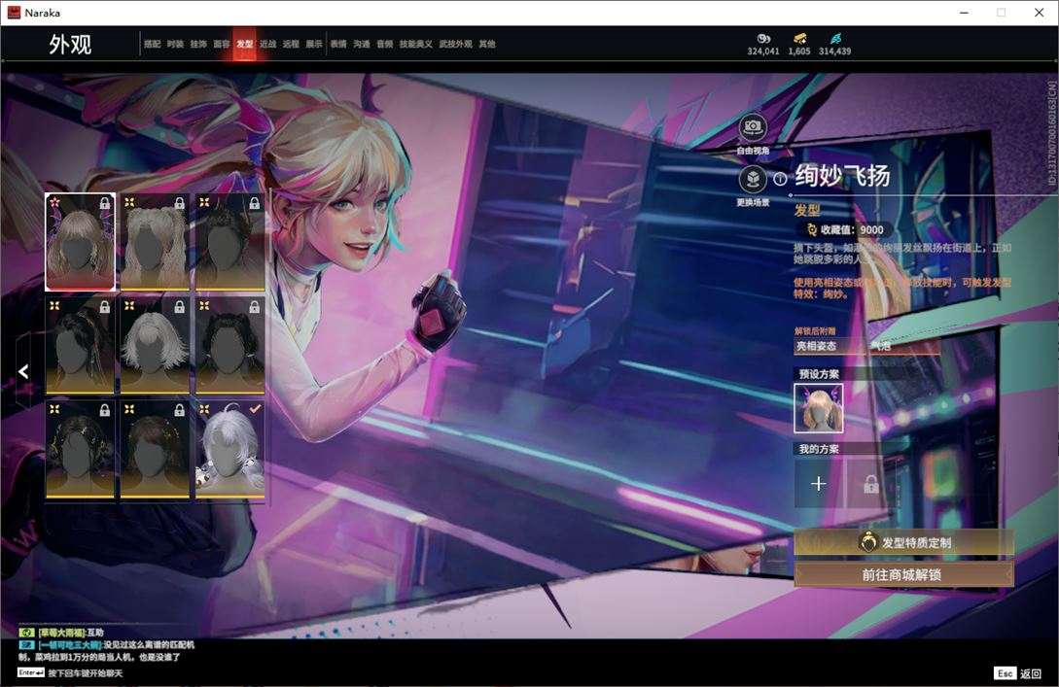Minimize the Naraka window
Screen dimensions: 1059x687
[964, 13]
